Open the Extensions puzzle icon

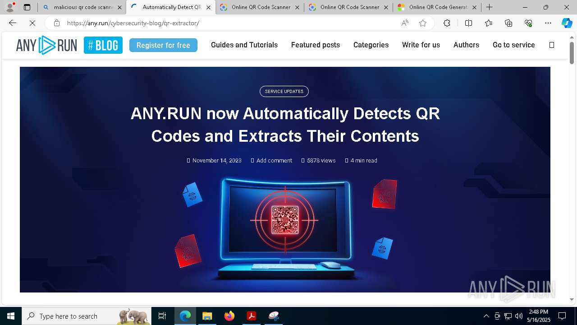447,23
